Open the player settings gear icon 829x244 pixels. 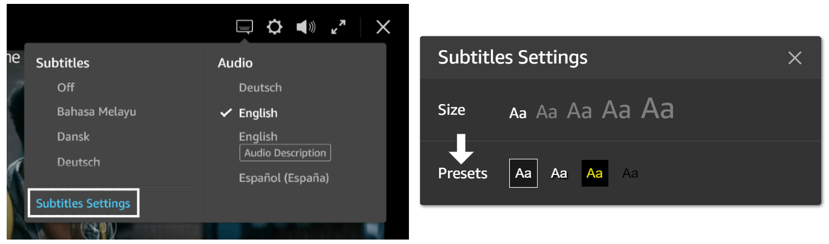pos(274,27)
